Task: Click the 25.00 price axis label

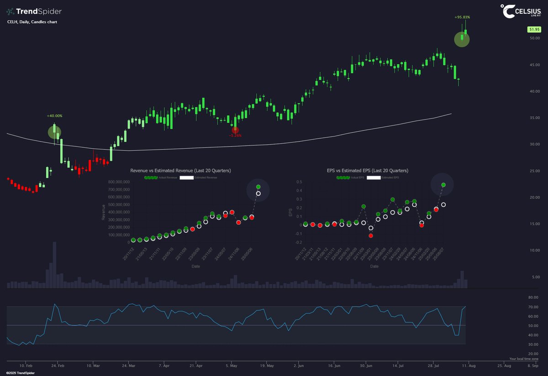Action: point(534,171)
